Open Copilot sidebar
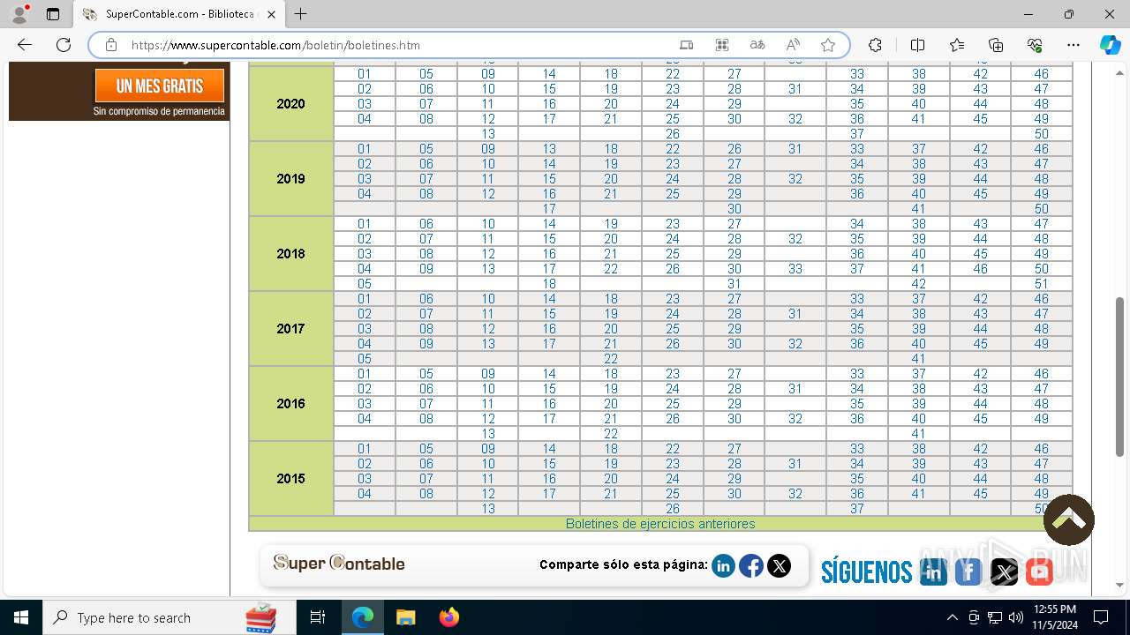Viewport: 1130px width, 635px height. point(1110,45)
